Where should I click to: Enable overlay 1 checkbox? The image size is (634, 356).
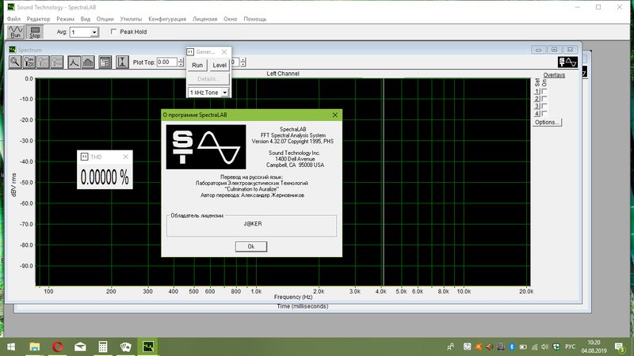click(x=544, y=92)
